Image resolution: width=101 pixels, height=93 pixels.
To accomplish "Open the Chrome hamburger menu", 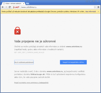I will (98, 7).
